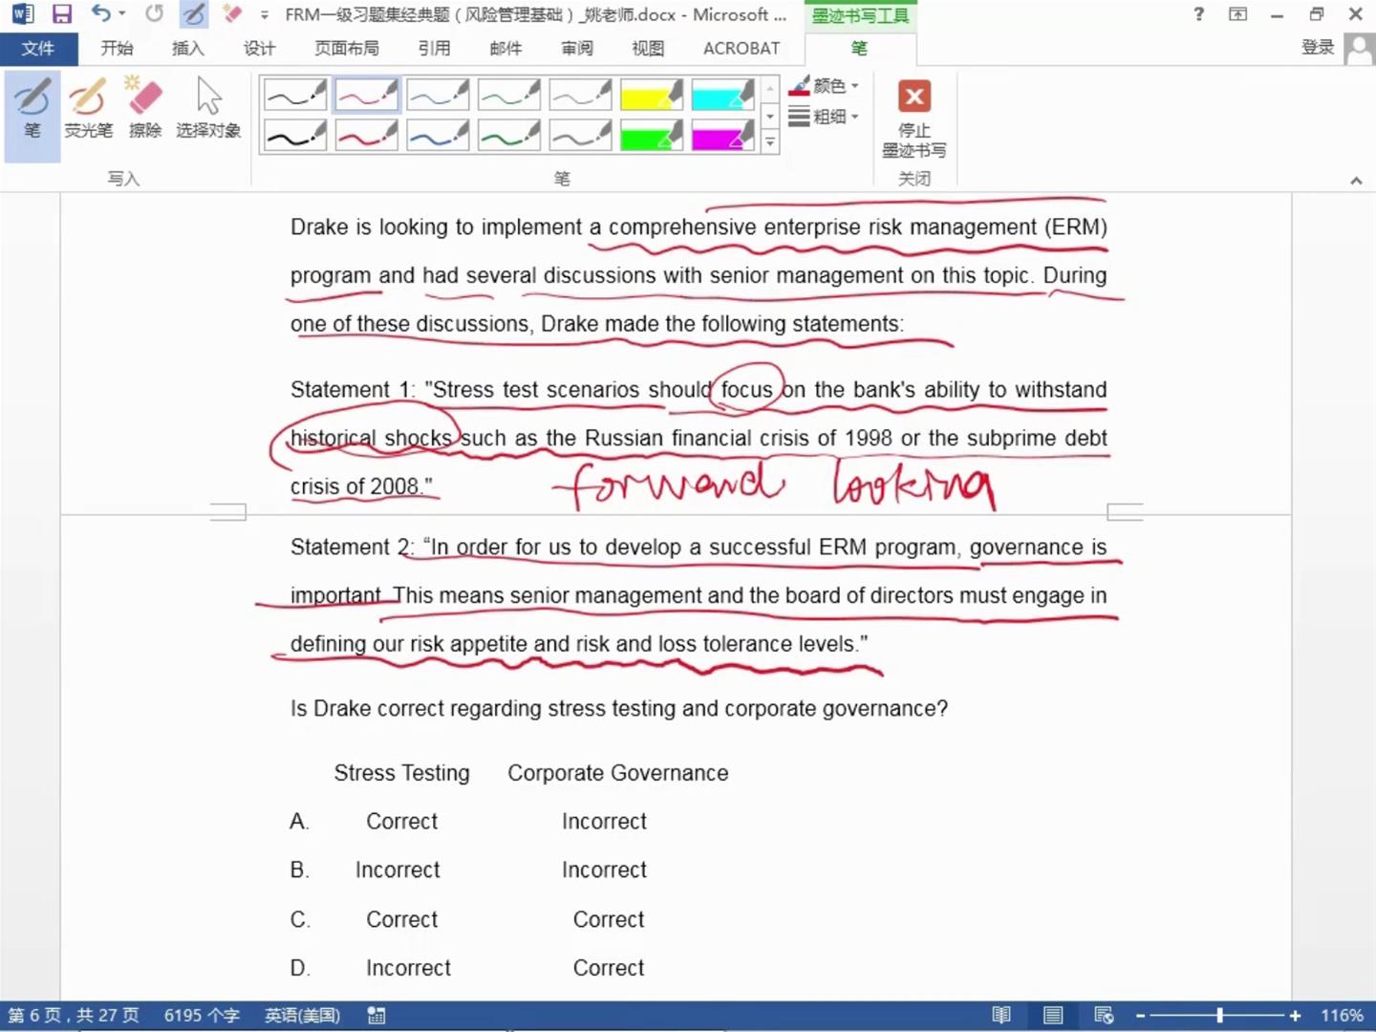The width and height of the screenshot is (1376, 1032).
Task: Choose the red pen in top row
Action: (x=367, y=96)
